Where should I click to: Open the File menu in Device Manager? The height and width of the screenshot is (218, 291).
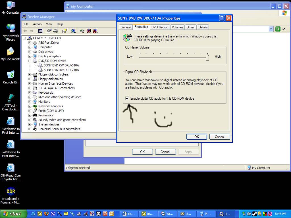click(x=26, y=24)
